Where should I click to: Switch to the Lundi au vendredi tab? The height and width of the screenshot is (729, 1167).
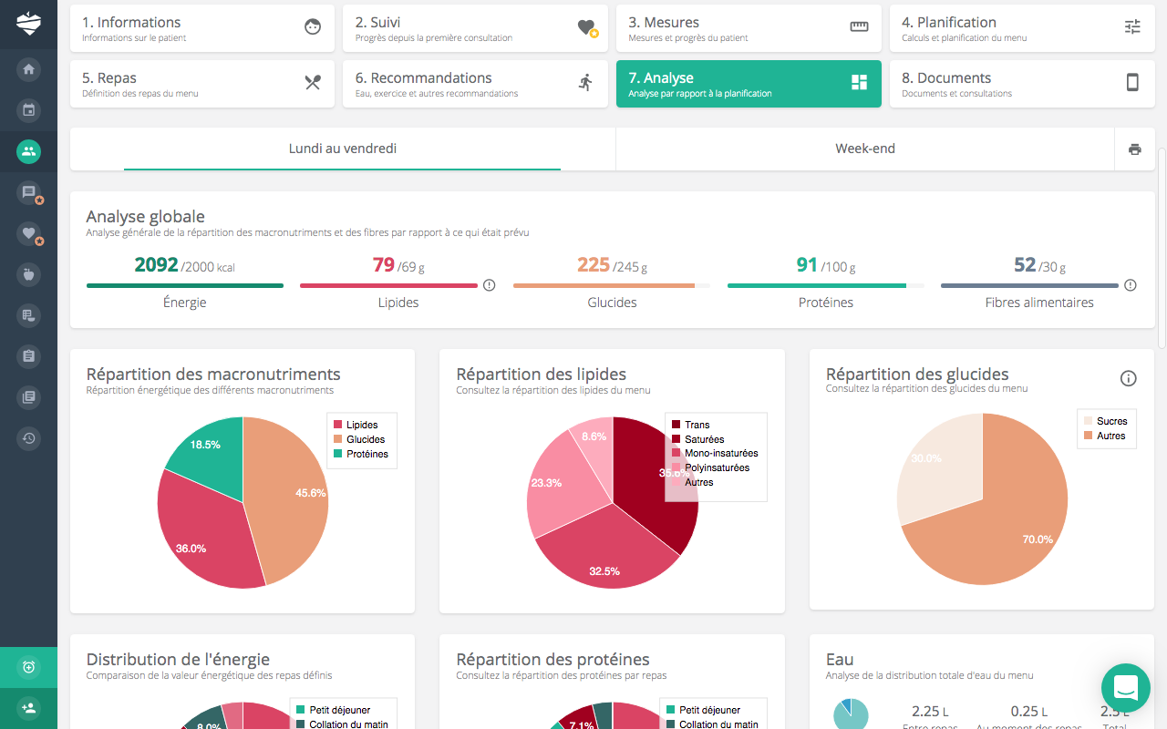pos(343,149)
